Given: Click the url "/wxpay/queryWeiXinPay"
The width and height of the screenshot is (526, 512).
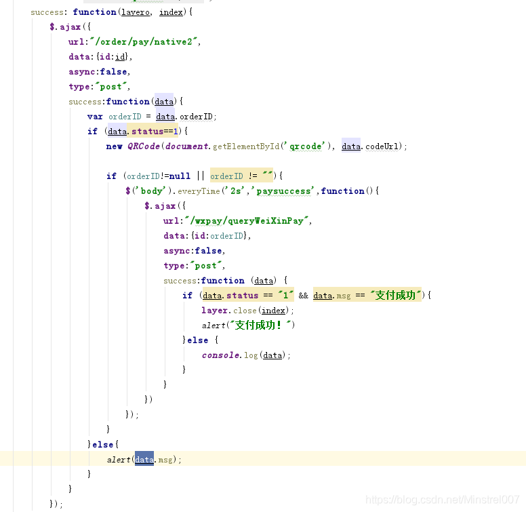Looking at the screenshot, I should 246,221.
